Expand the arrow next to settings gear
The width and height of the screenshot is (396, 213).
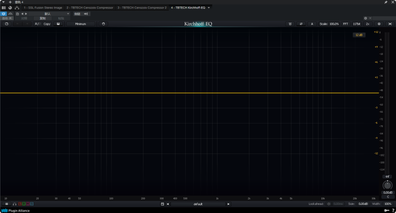tap(370, 18)
